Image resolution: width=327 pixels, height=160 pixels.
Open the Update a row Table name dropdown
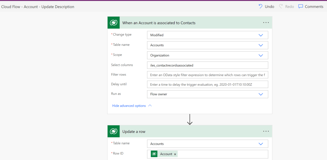(x=261, y=144)
